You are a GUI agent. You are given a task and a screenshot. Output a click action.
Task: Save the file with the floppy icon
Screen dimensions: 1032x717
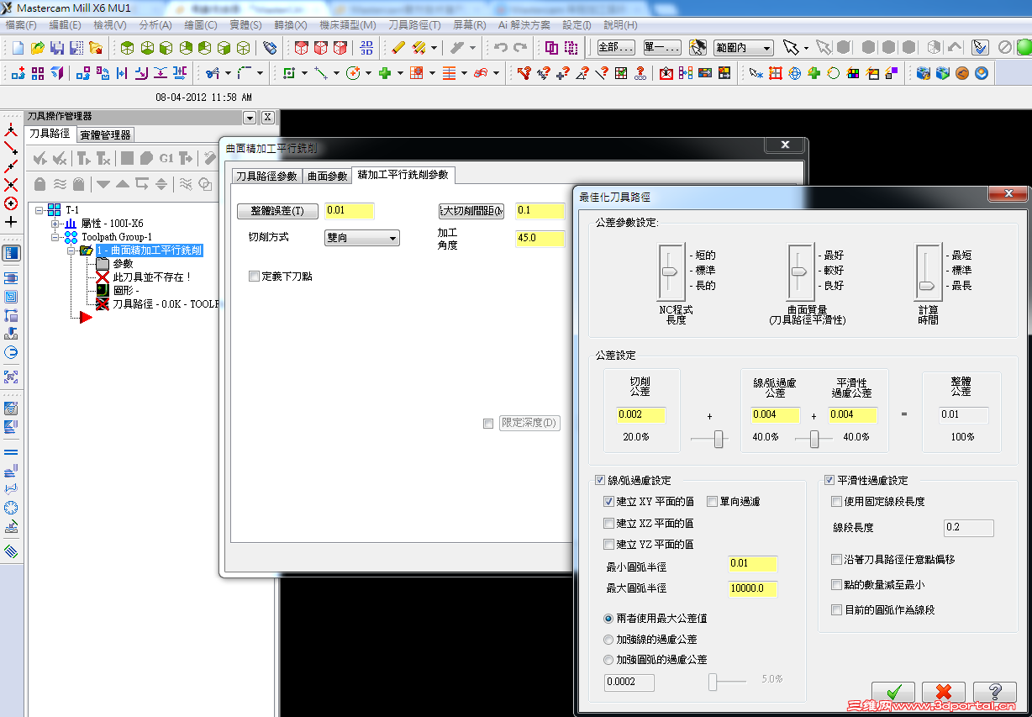pos(56,48)
